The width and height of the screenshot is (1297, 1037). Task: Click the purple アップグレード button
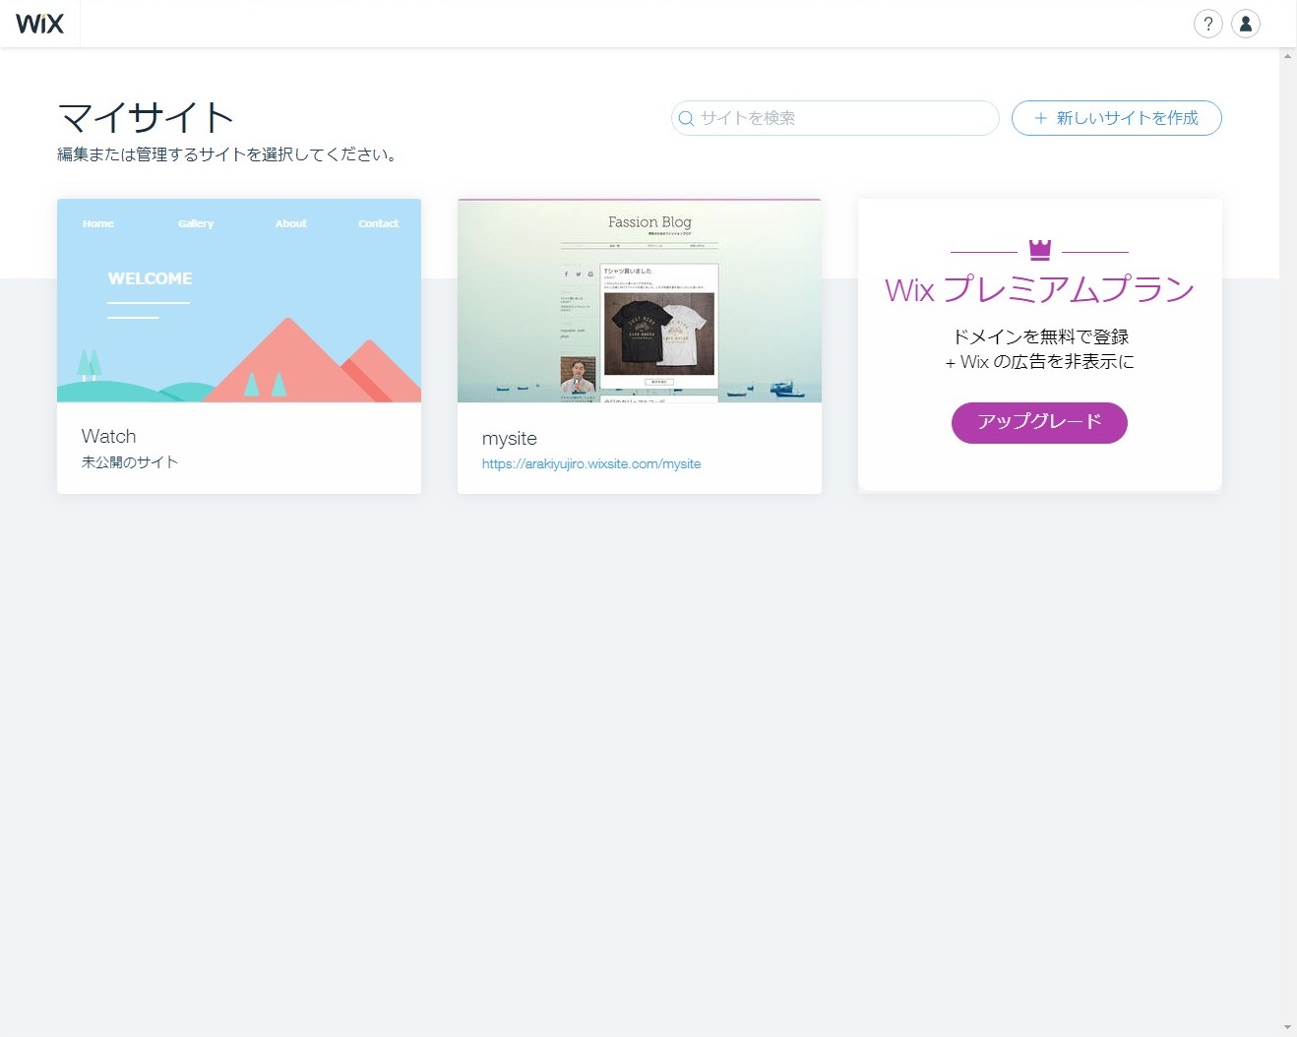1039,422
